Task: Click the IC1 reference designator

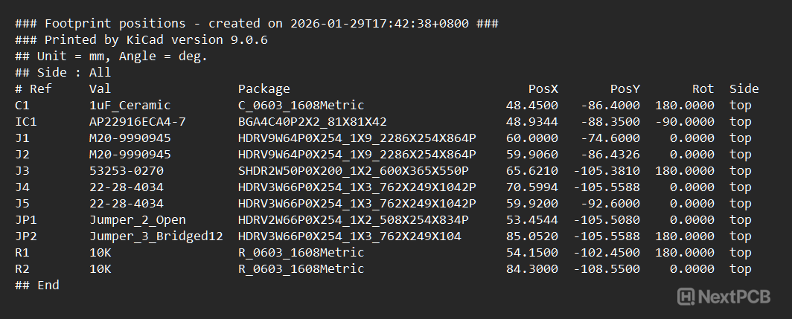Action: [25, 122]
